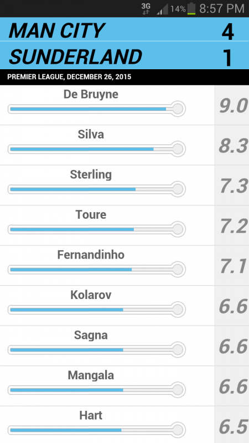
Task: Click the knob on Sterling's slider
Action: [178, 189]
